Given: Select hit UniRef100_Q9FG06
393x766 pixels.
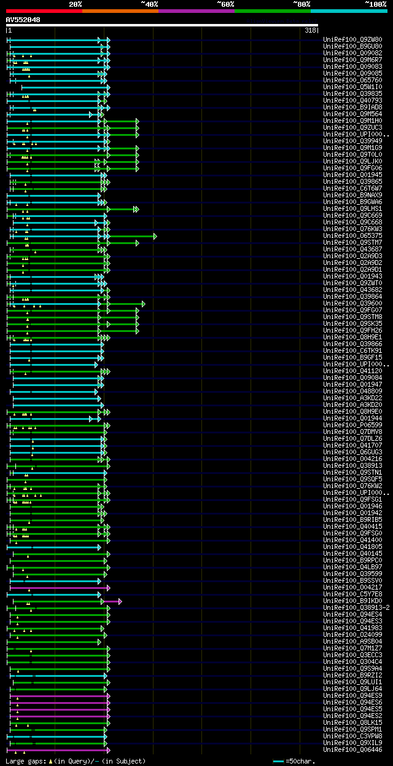Looking at the screenshot, I should click(x=352, y=168).
